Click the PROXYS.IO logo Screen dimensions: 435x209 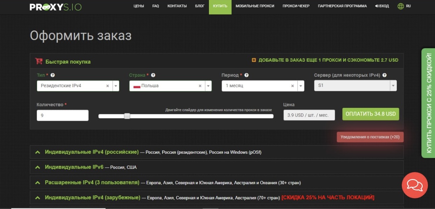pos(56,6)
